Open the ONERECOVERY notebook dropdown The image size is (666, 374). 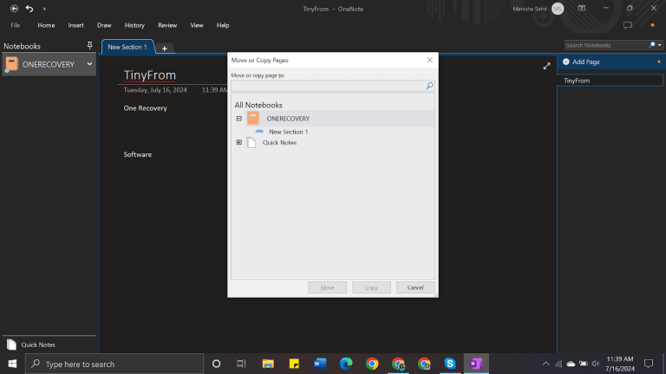coord(89,64)
